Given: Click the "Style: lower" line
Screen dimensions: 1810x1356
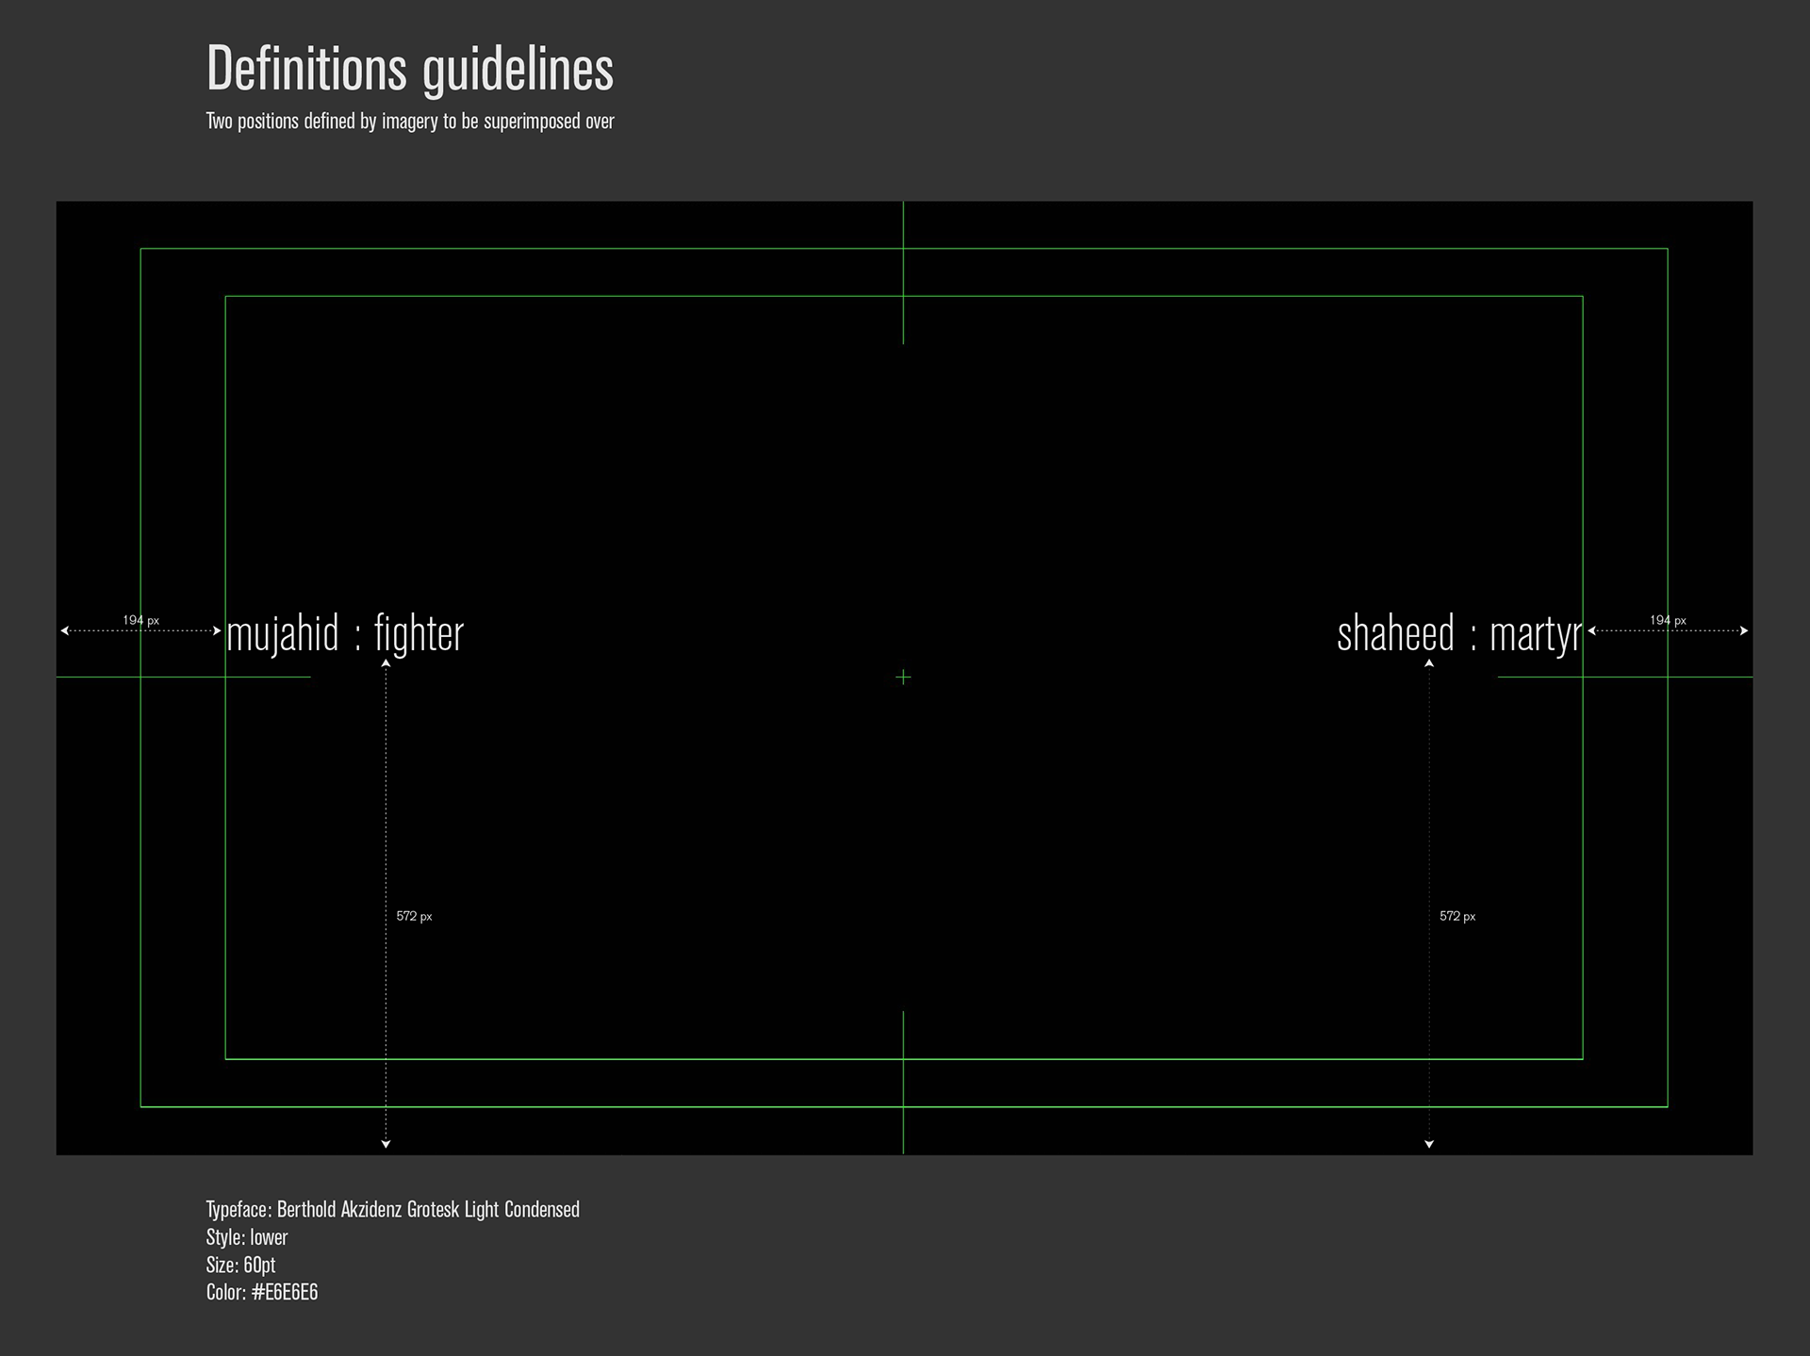Looking at the screenshot, I should click(247, 1237).
